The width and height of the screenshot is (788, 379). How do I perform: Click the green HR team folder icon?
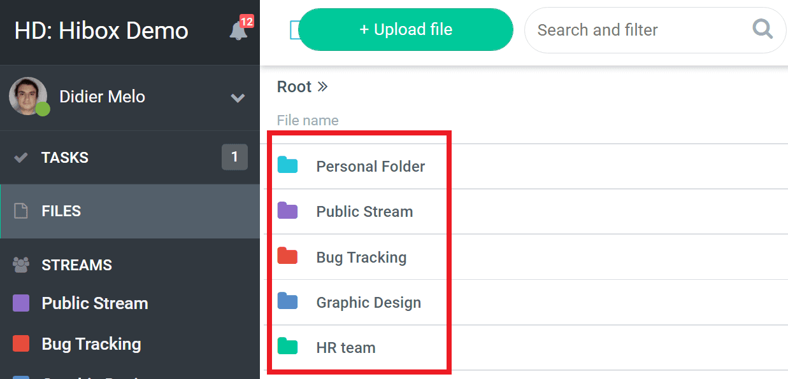(288, 347)
